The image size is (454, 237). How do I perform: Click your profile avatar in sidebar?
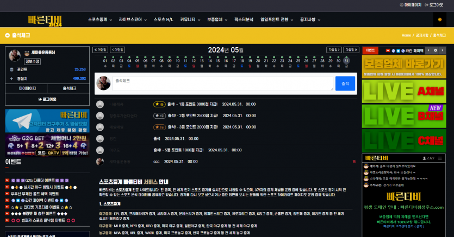(x=15, y=55)
